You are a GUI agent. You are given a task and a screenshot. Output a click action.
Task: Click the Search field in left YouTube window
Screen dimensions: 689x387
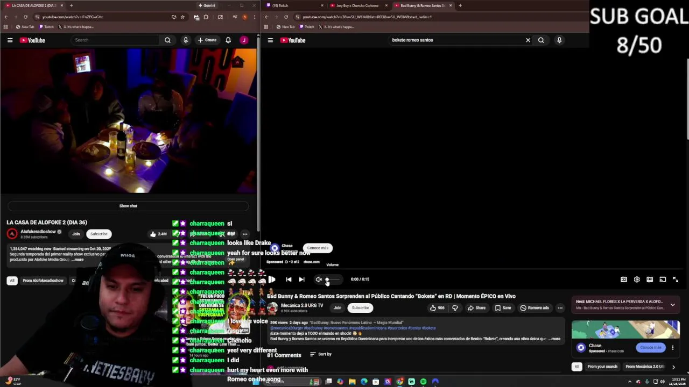[x=115, y=40]
